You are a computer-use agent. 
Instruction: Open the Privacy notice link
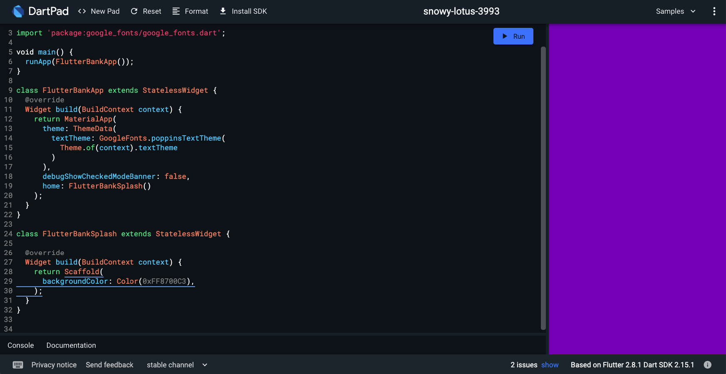tap(54, 365)
